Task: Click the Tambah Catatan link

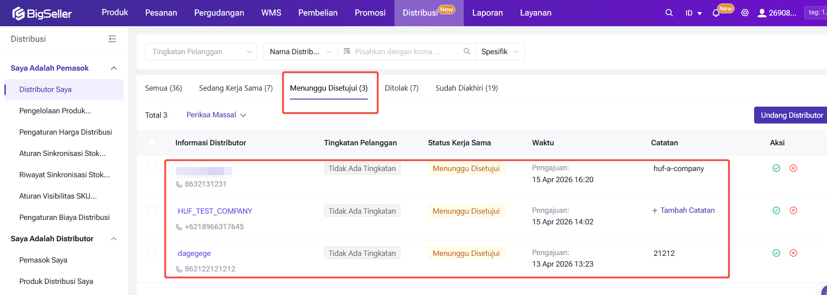Action: pos(683,211)
